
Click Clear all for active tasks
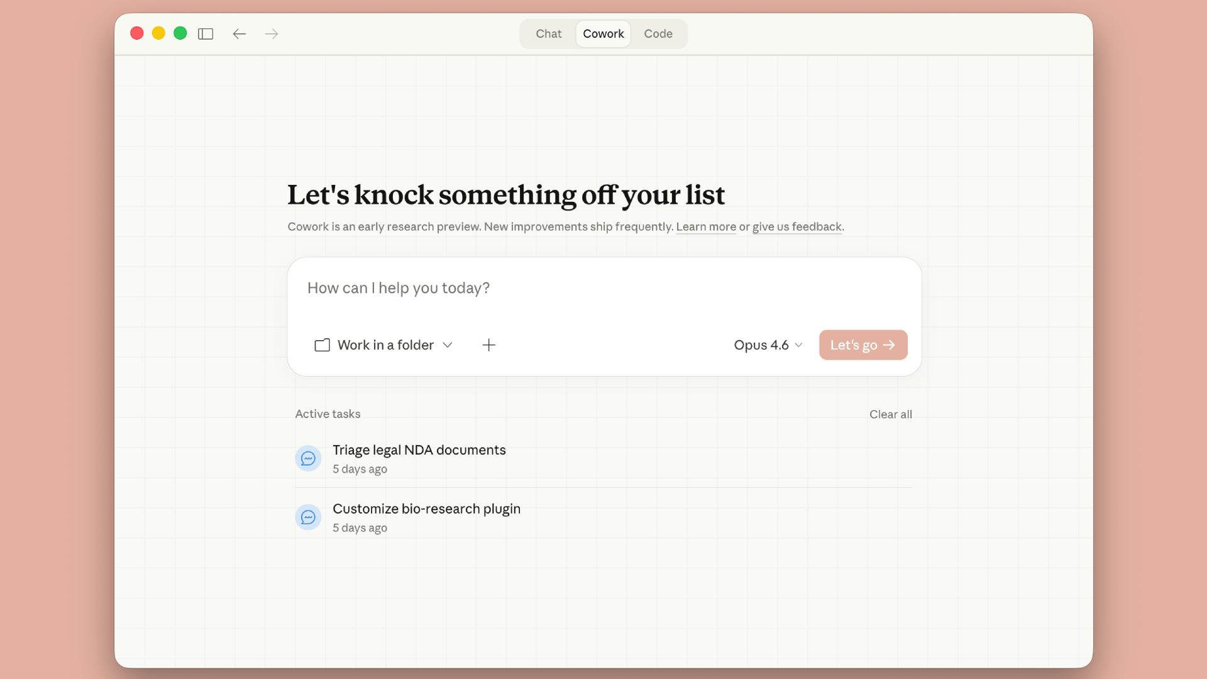coord(890,414)
